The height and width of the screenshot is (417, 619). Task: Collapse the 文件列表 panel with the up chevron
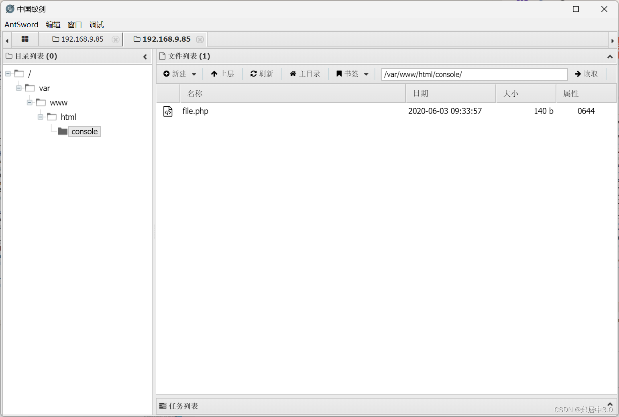point(610,57)
